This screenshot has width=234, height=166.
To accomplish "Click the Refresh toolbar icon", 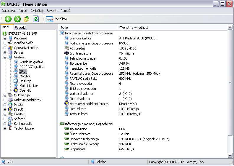I will click(x=36, y=19).
